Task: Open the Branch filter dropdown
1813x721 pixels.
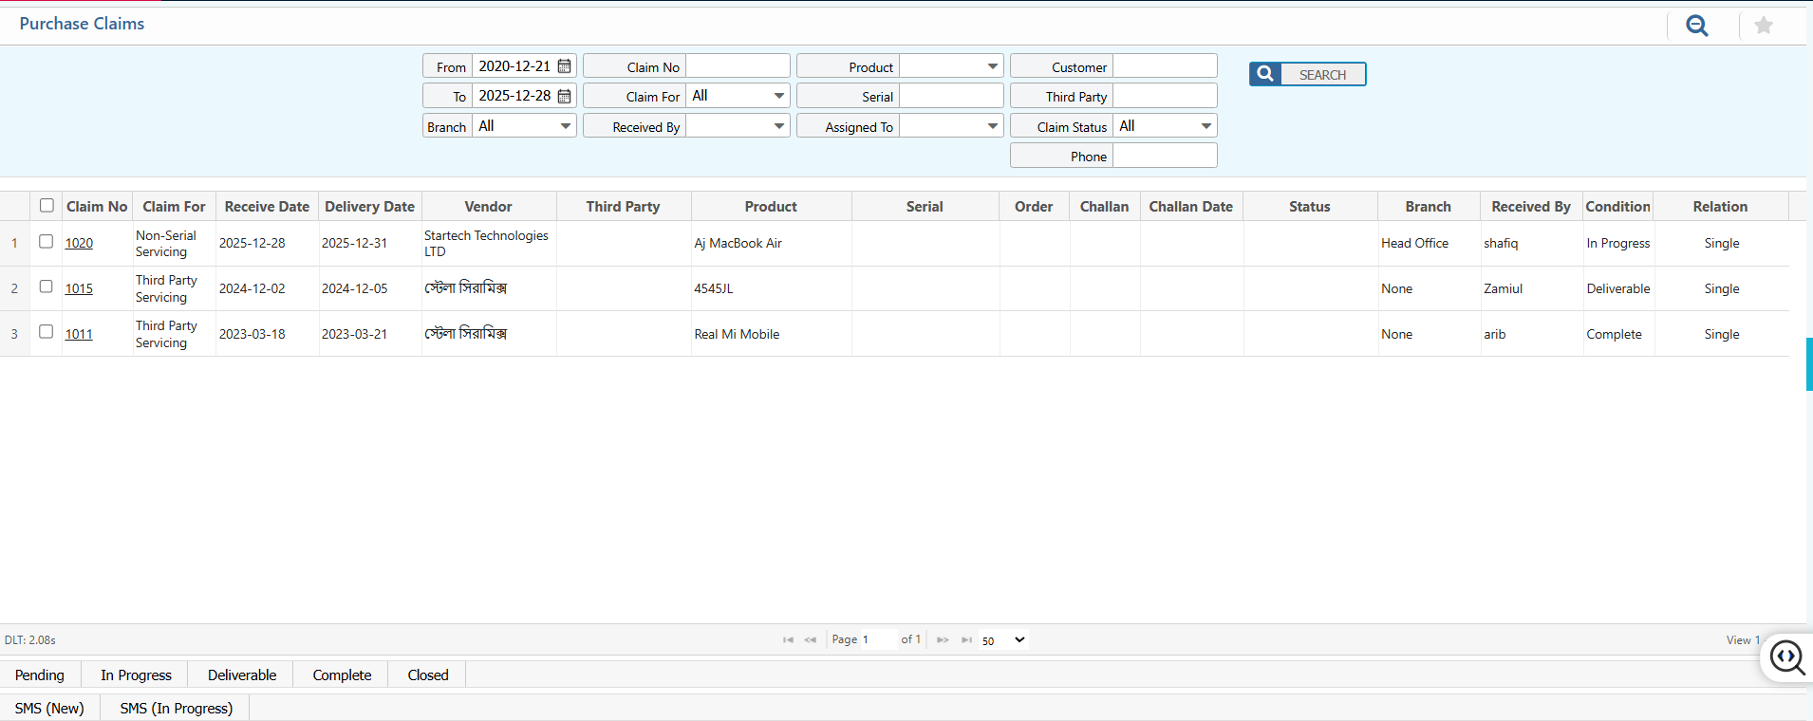Action: coord(524,126)
